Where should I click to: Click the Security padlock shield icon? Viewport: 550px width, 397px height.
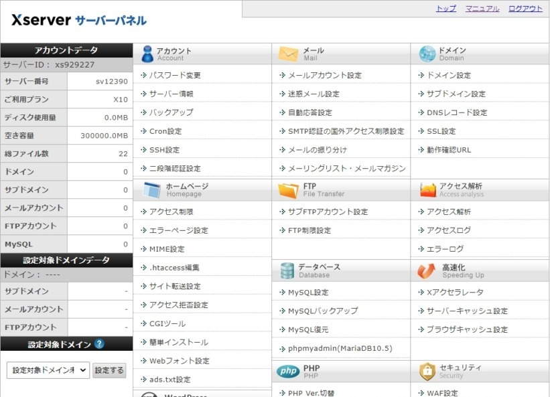(427, 372)
